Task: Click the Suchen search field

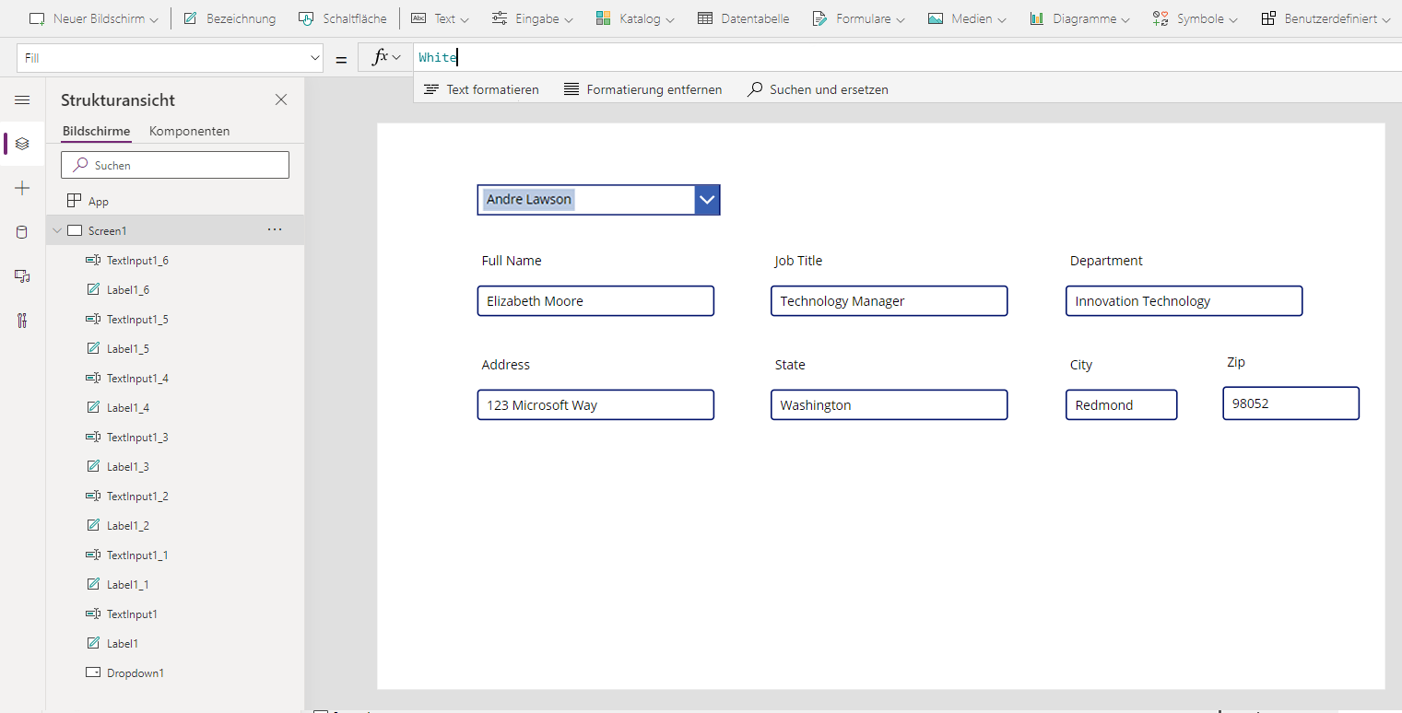Action: pos(175,165)
